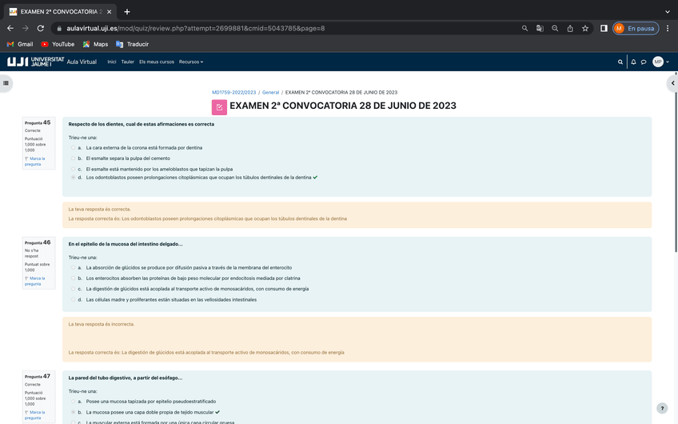The height and width of the screenshot is (424, 678).
Task: Open the Chrome three-dot menu
Action: pos(668,28)
